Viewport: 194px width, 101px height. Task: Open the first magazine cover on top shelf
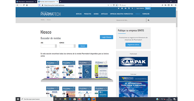53,70
